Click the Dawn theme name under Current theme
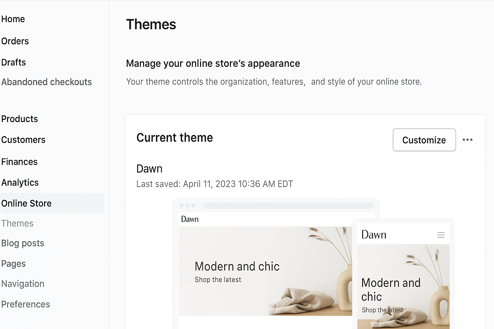Image resolution: width=494 pixels, height=329 pixels. pyautogui.click(x=150, y=169)
